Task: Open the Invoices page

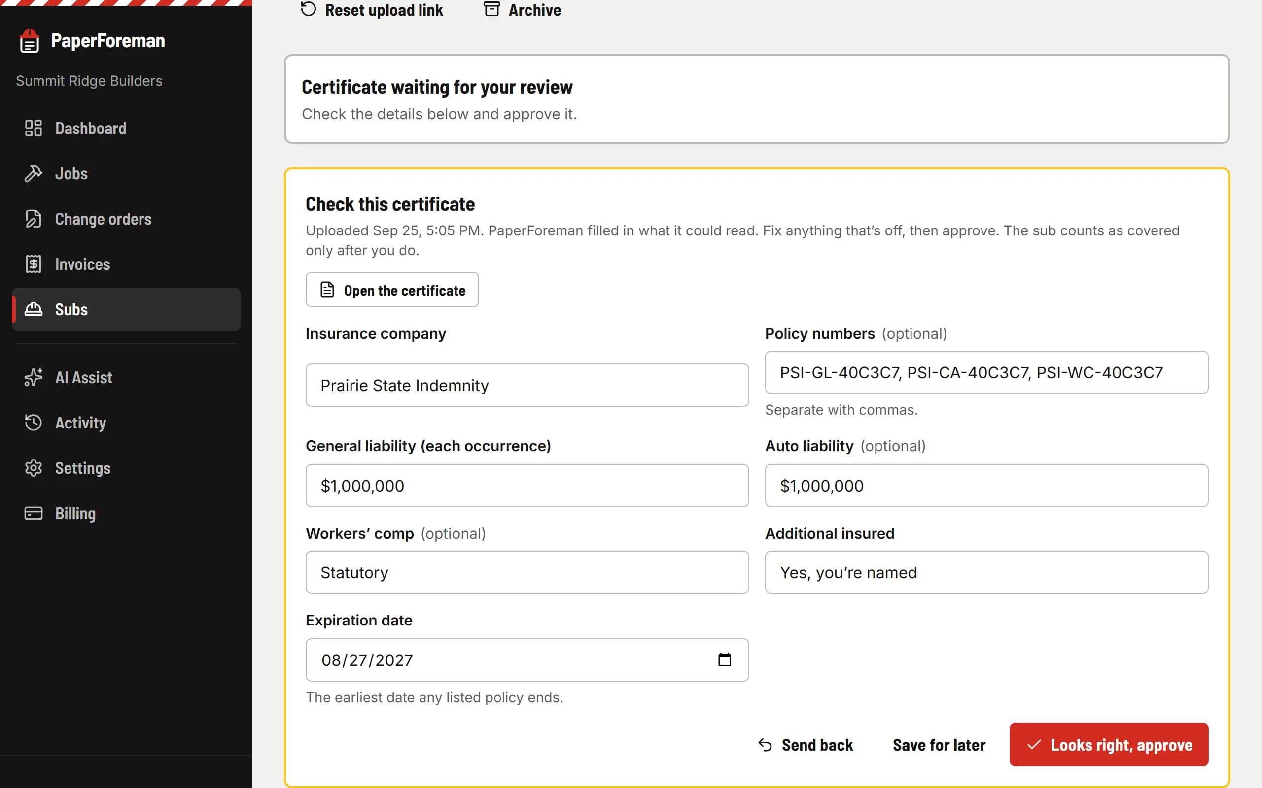Action: coord(126,264)
